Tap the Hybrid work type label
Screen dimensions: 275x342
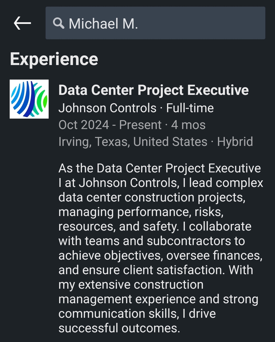click(235, 142)
